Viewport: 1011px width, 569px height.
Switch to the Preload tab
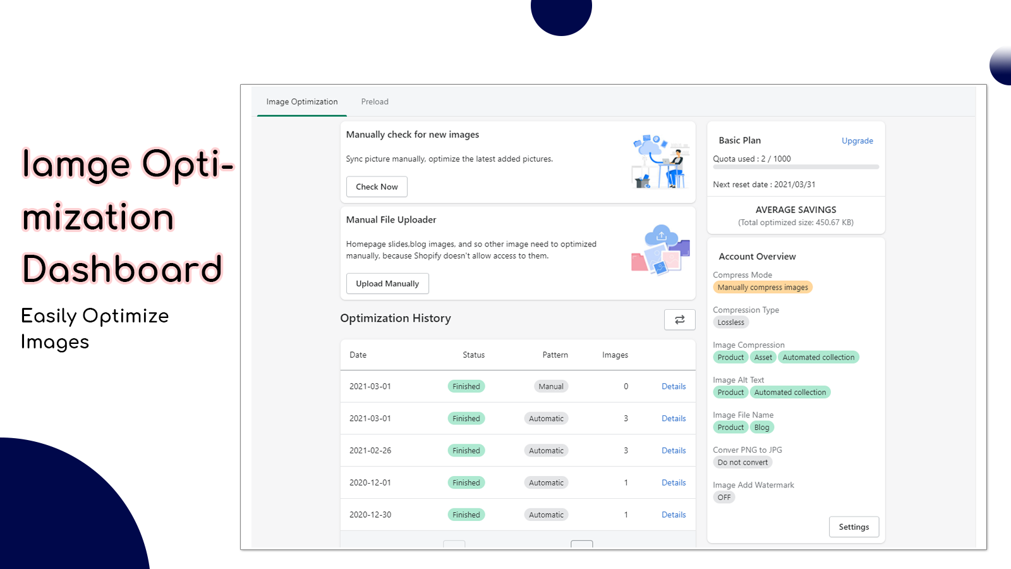pyautogui.click(x=374, y=102)
